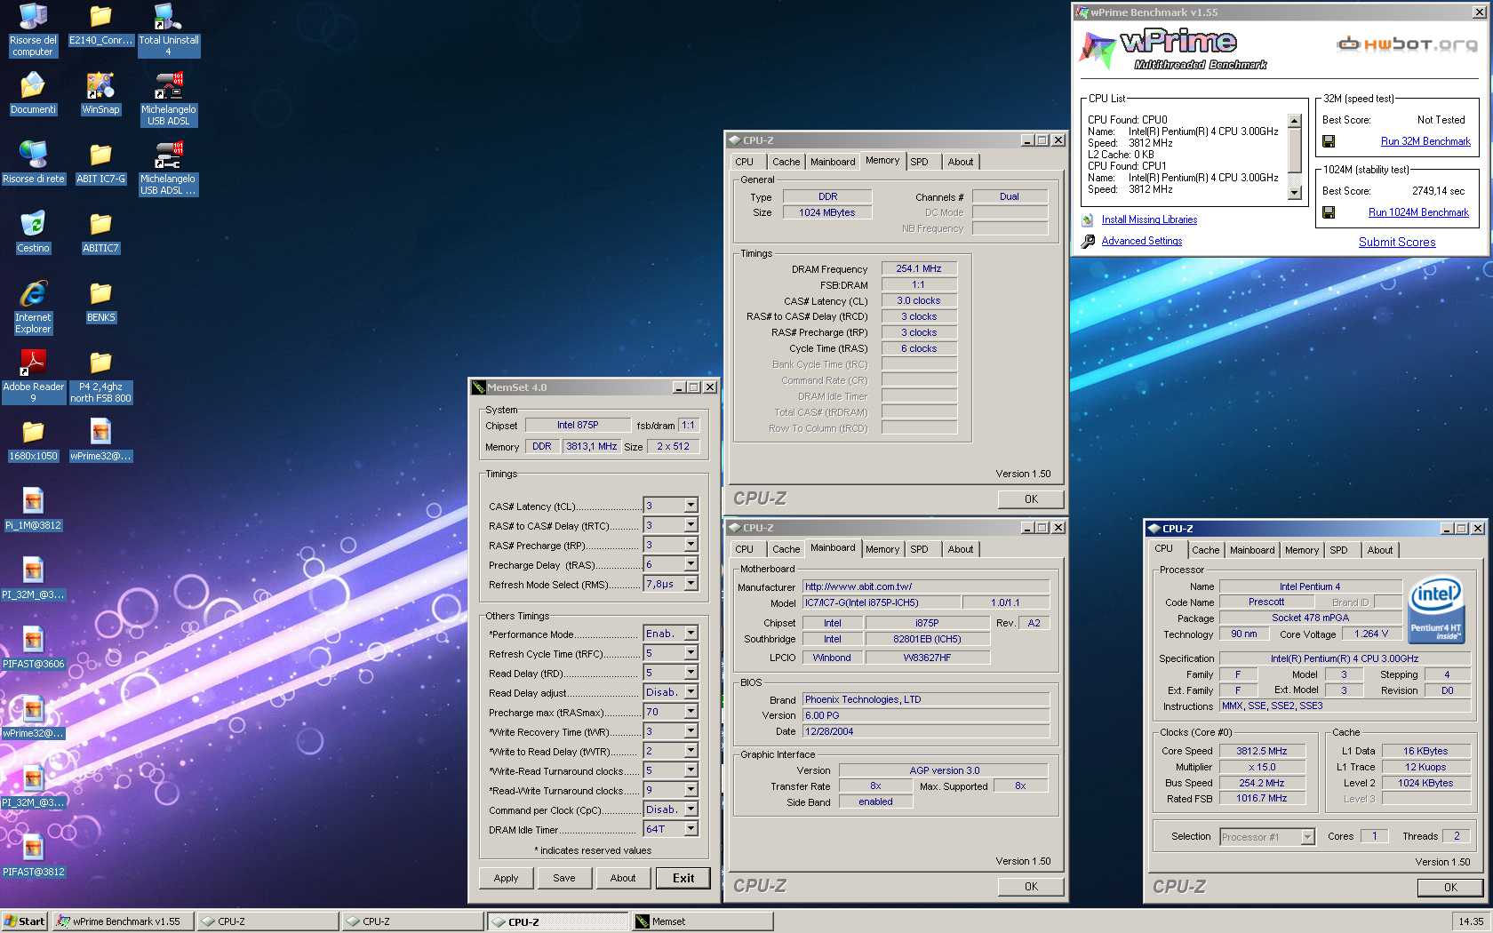
Task: Open the PIFAST@3606 image file
Action: coord(33,648)
